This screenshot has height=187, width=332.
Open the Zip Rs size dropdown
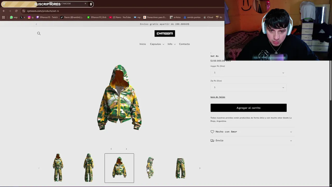tap(248, 87)
